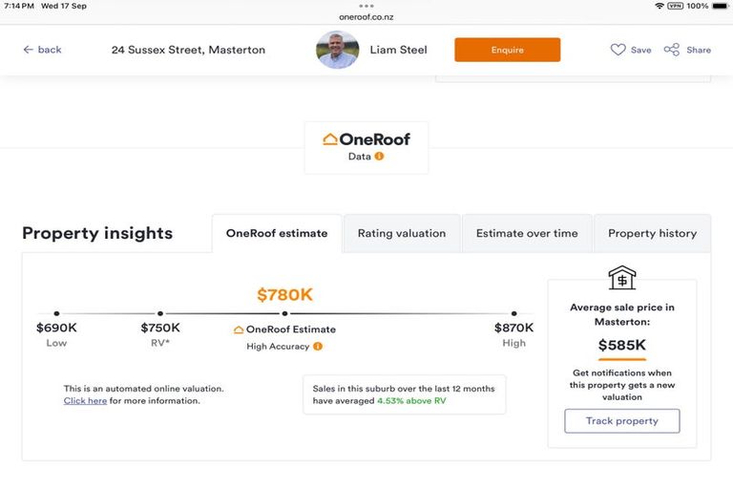Switch to the Rating valuation tab
733x489 pixels.
[x=402, y=233]
